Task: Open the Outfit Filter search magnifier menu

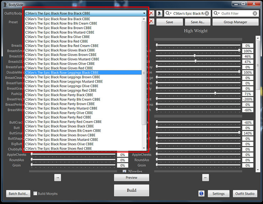Action: pyautogui.click(x=217, y=13)
